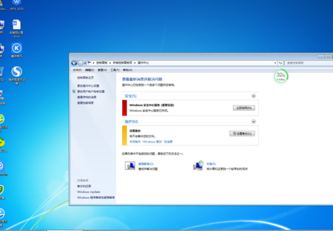Open the 查看(V) menu
Image resolution: width=333 pixels, height=231 pixels.
click(x=102, y=70)
